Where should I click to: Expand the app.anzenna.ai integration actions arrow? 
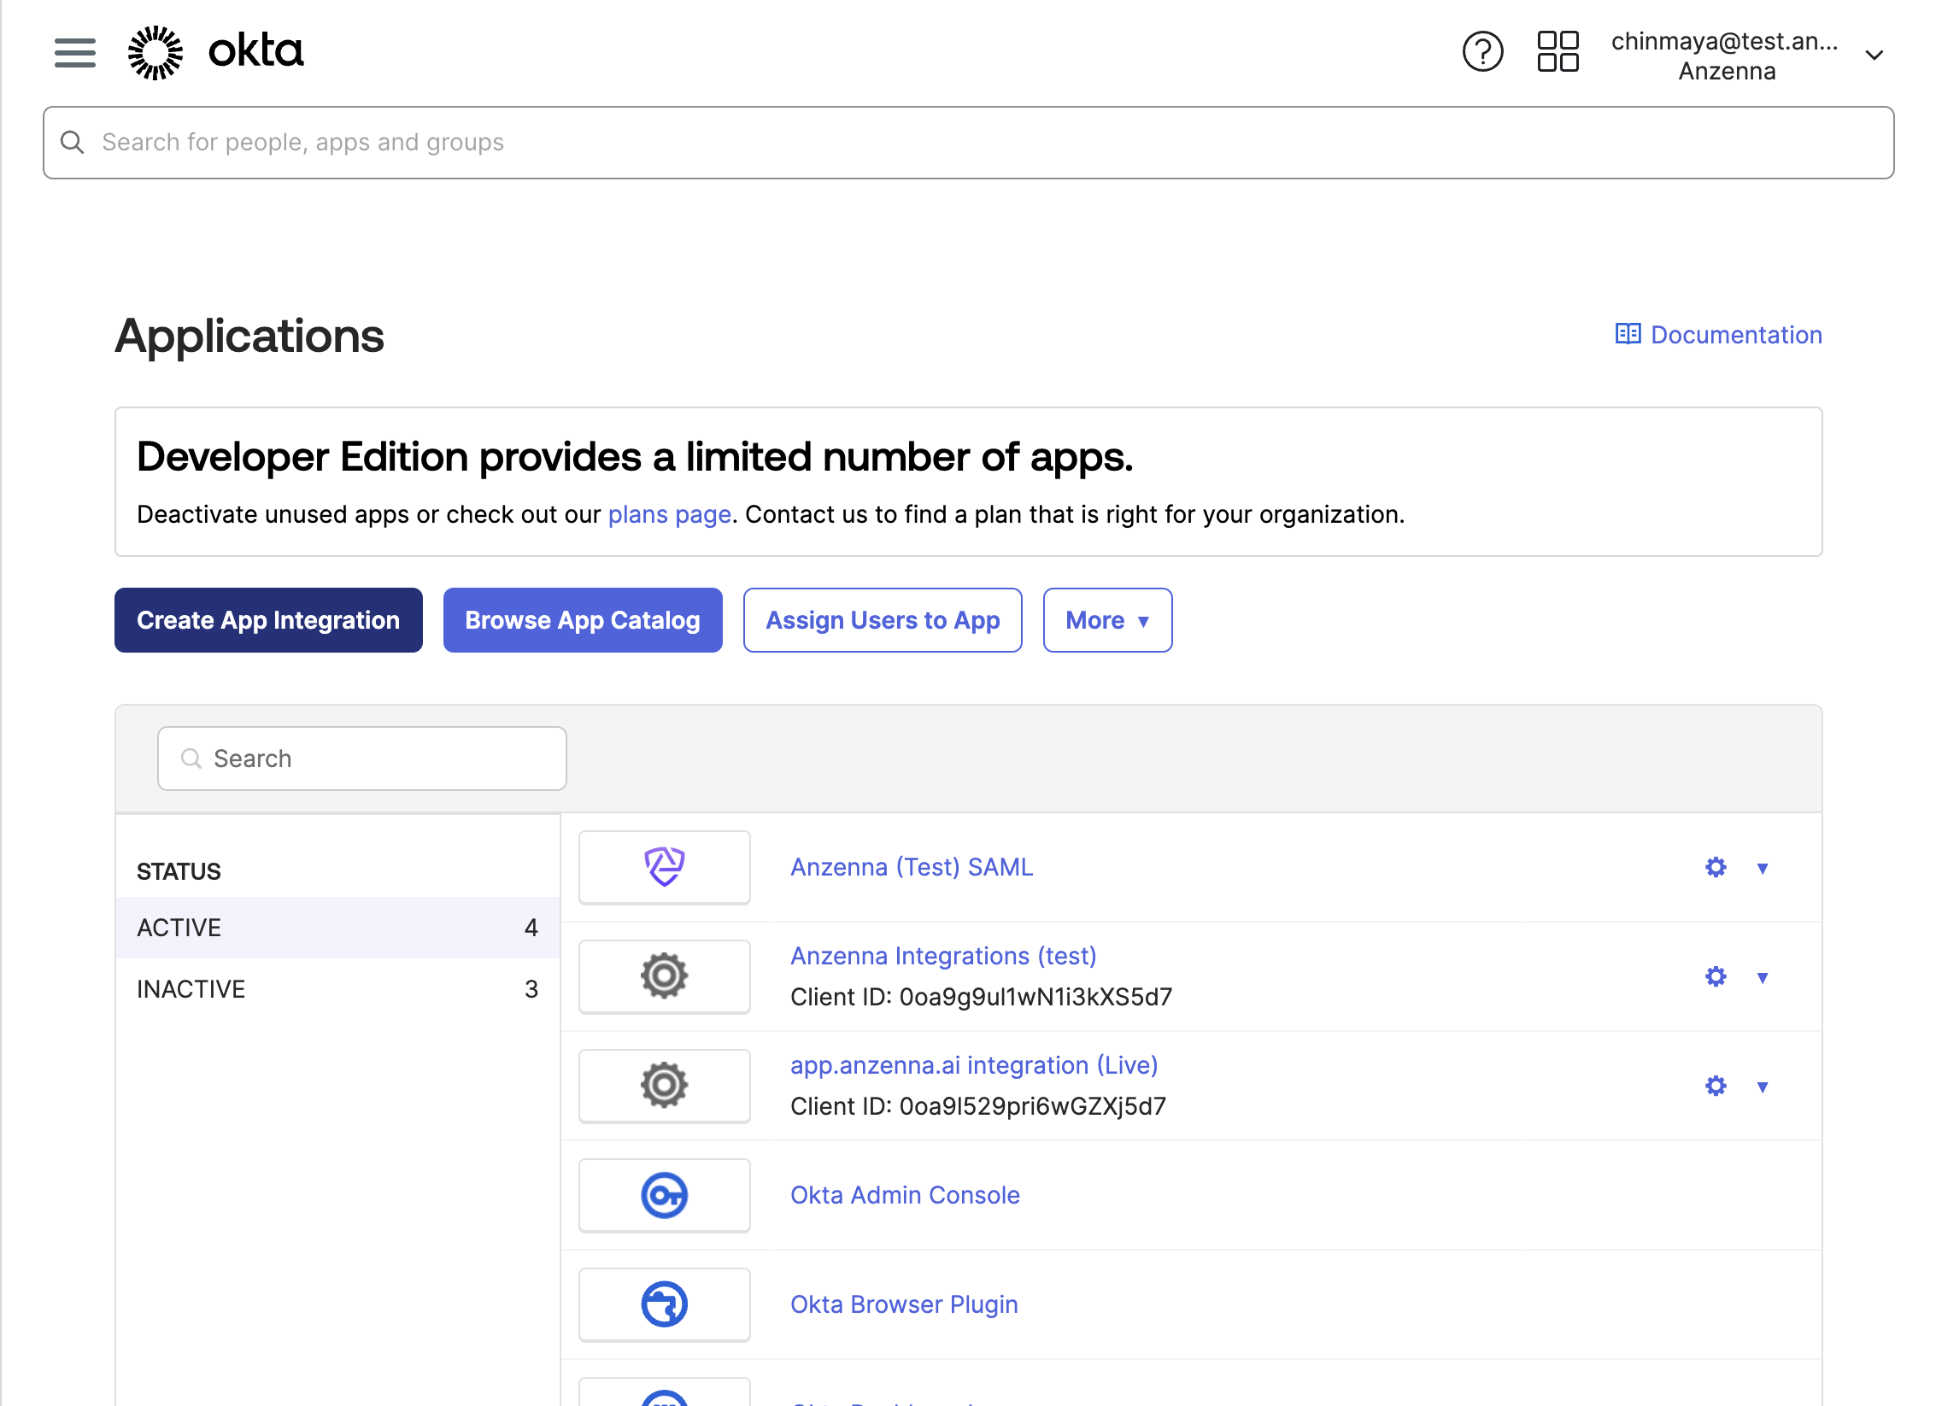coord(1763,1087)
